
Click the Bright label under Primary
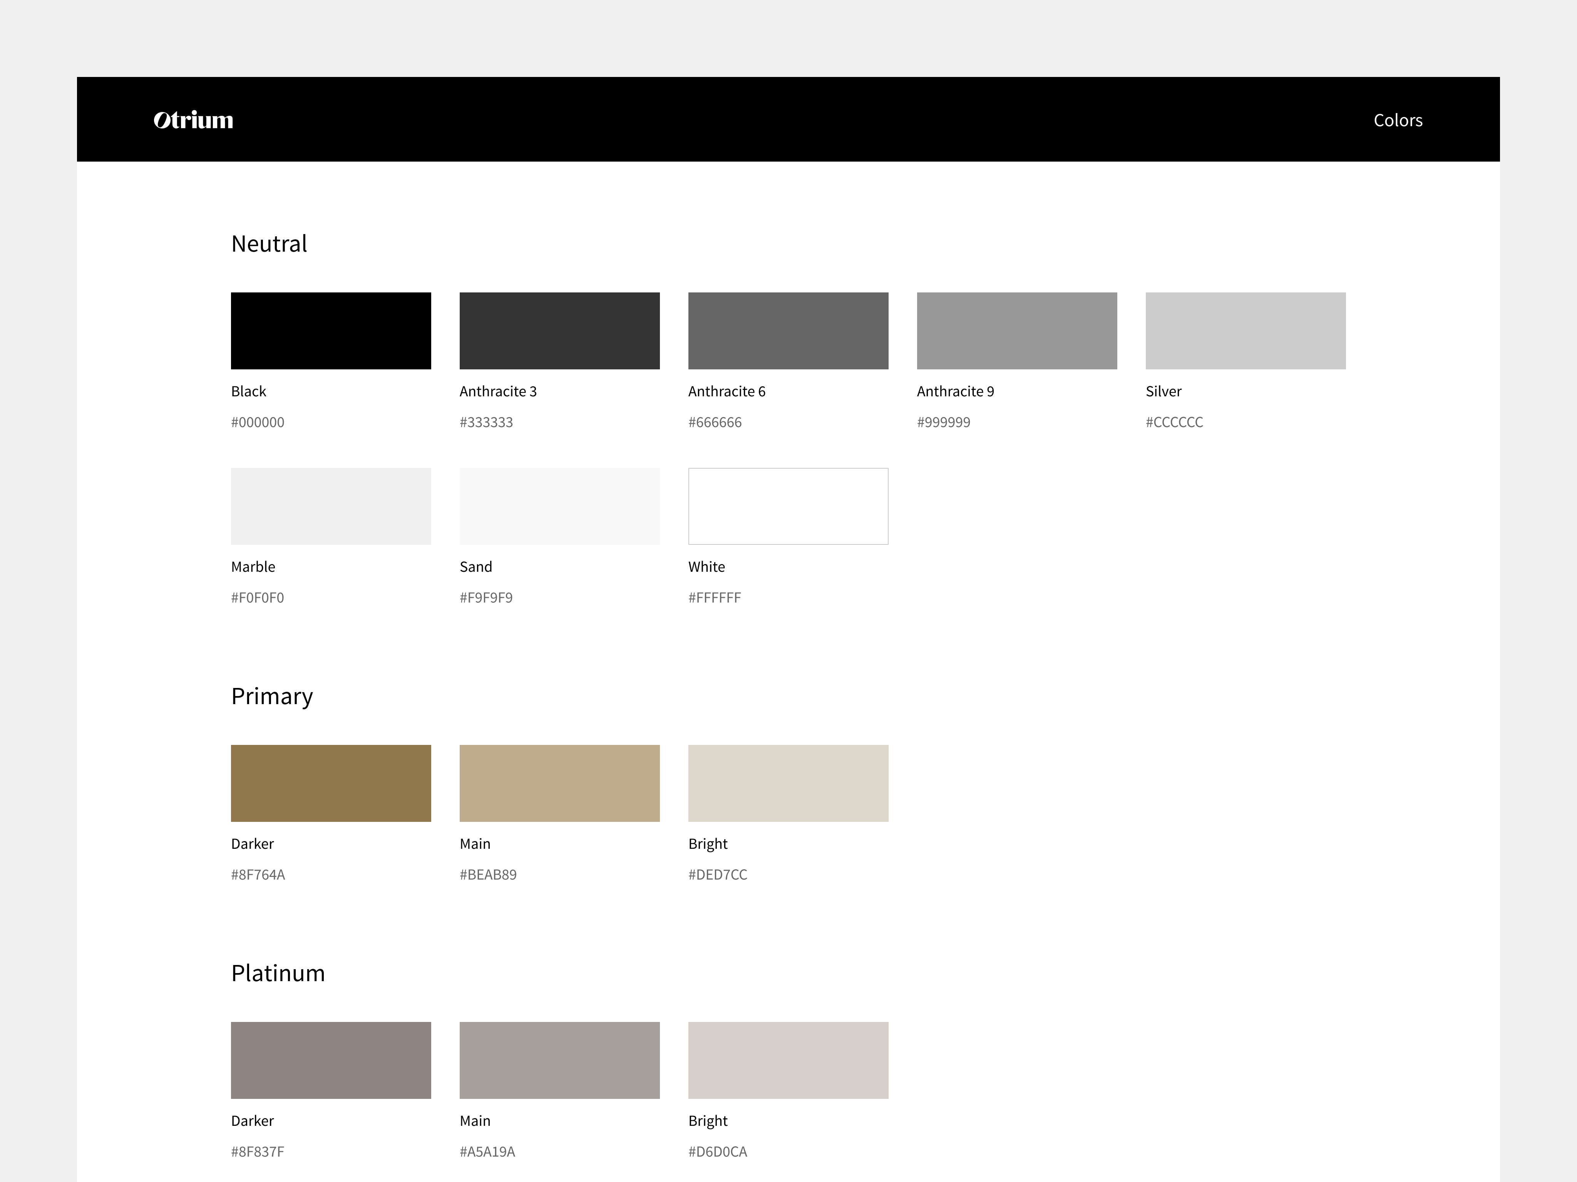pyautogui.click(x=708, y=844)
